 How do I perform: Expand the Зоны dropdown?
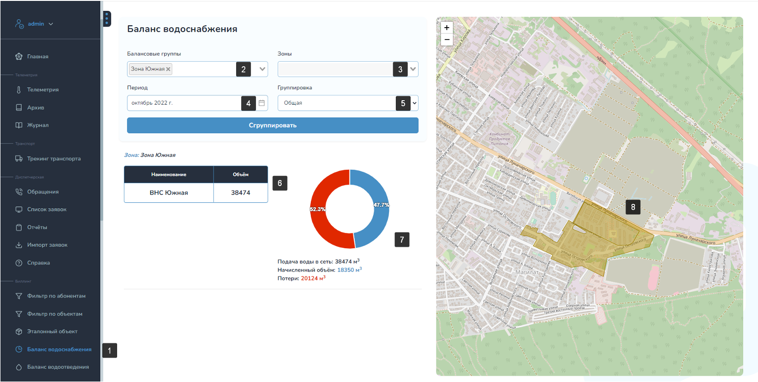click(x=413, y=70)
